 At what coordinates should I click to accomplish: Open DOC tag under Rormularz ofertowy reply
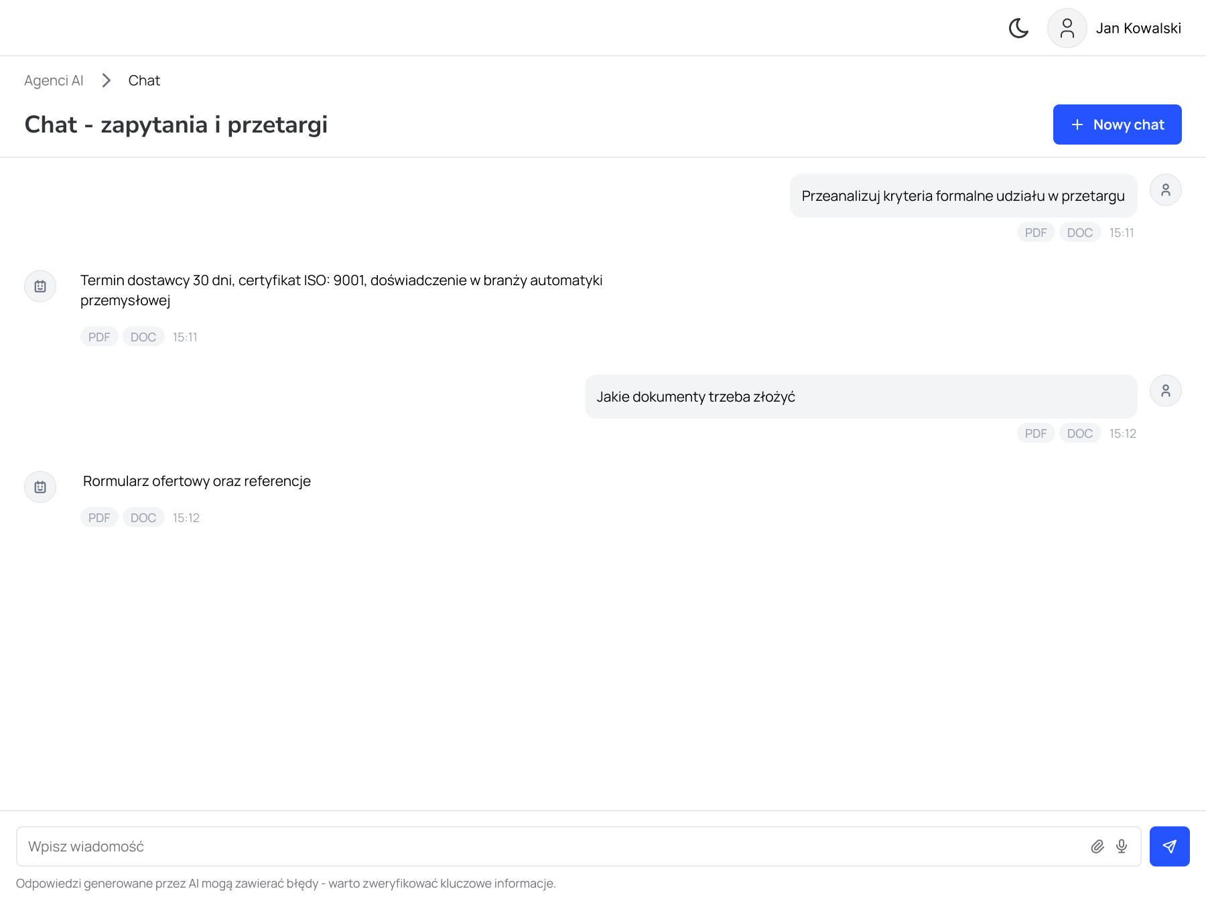(x=143, y=517)
